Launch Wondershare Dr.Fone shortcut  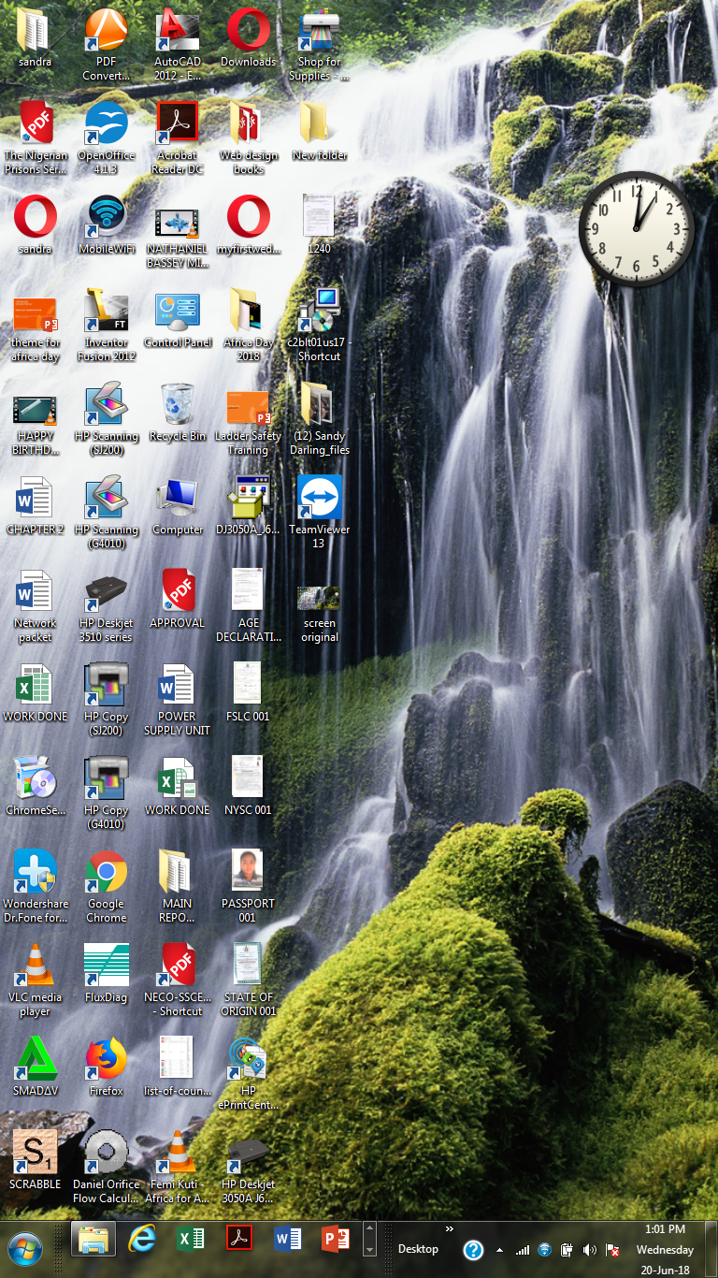tap(35, 872)
